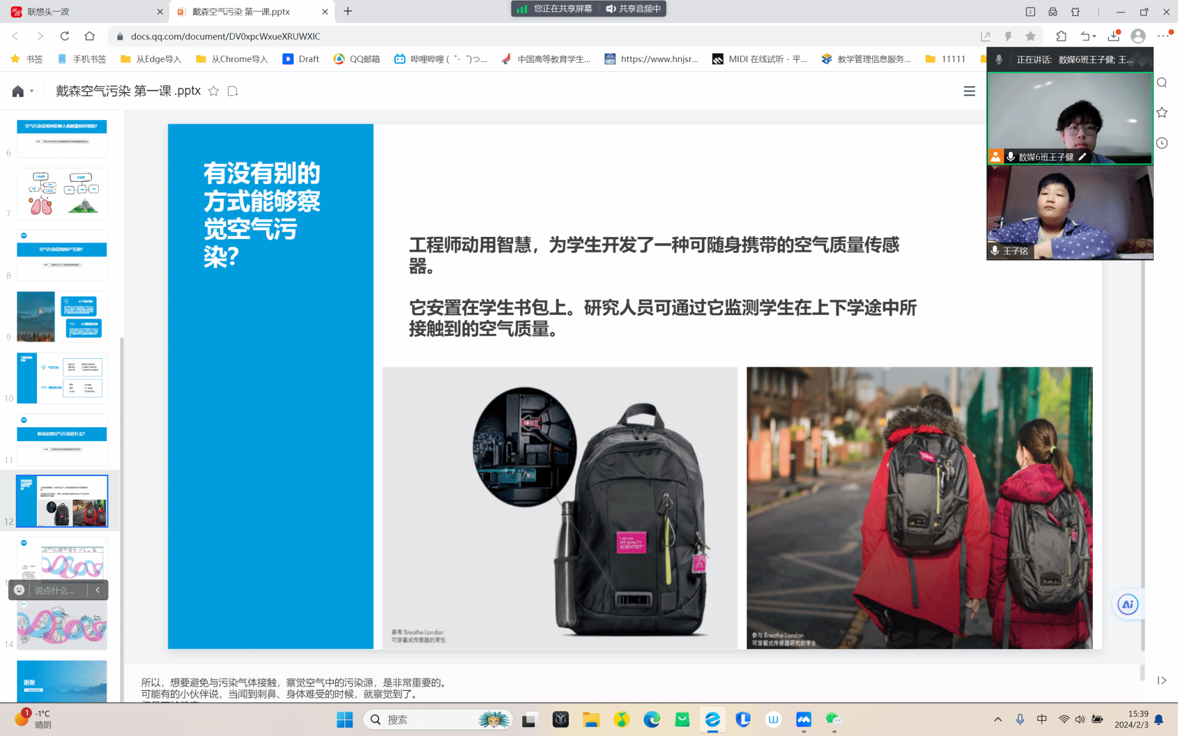Open the 哔哩哔哩 bookmark

point(441,59)
